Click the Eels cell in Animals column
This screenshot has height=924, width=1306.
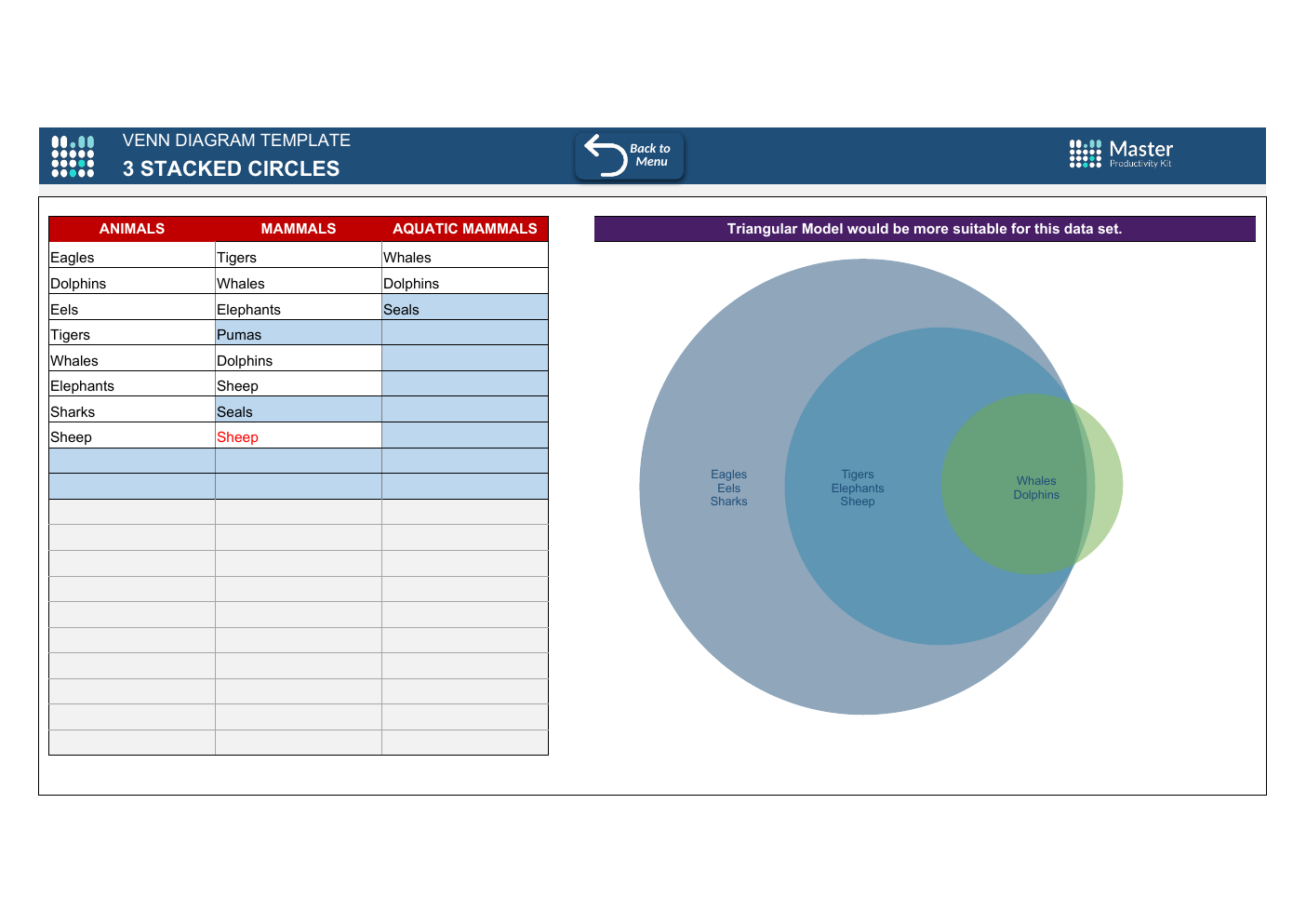(x=132, y=309)
